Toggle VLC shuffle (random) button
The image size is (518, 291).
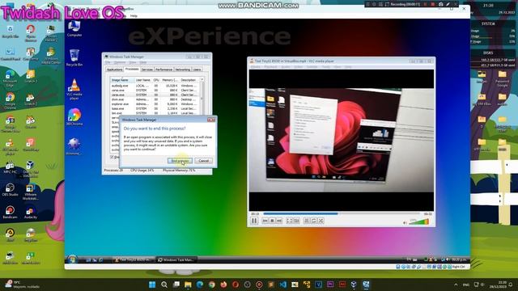[321, 221]
